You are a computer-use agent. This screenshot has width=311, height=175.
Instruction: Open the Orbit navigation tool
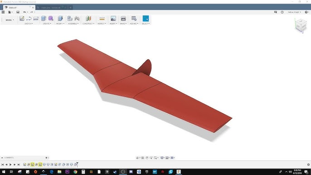pyautogui.click(x=138, y=158)
